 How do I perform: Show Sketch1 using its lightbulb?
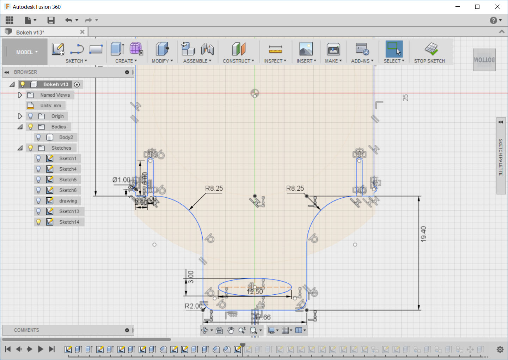[38, 158]
